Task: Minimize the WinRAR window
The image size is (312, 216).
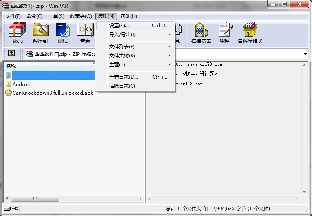Action: click(273, 4)
